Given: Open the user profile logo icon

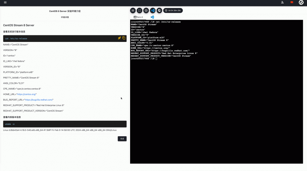Looking at the screenshot, I should (x=301, y=2).
